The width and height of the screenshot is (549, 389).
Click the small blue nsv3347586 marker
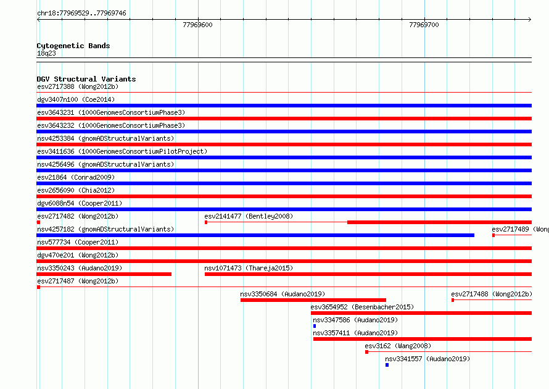click(x=315, y=326)
